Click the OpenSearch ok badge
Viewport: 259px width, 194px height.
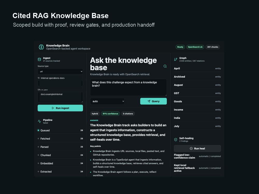tap(195, 47)
